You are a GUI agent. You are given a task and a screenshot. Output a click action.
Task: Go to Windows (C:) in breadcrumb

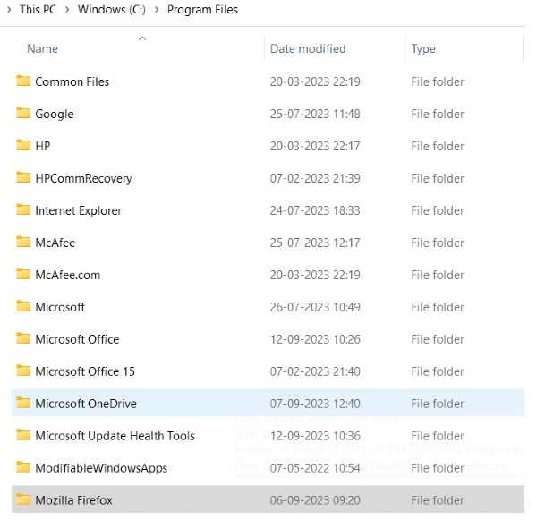tap(112, 10)
